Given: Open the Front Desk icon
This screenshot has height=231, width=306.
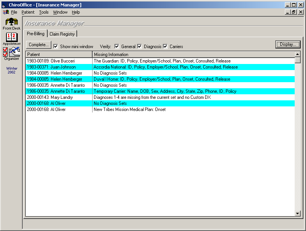Looking at the screenshot, I should pos(11,23).
